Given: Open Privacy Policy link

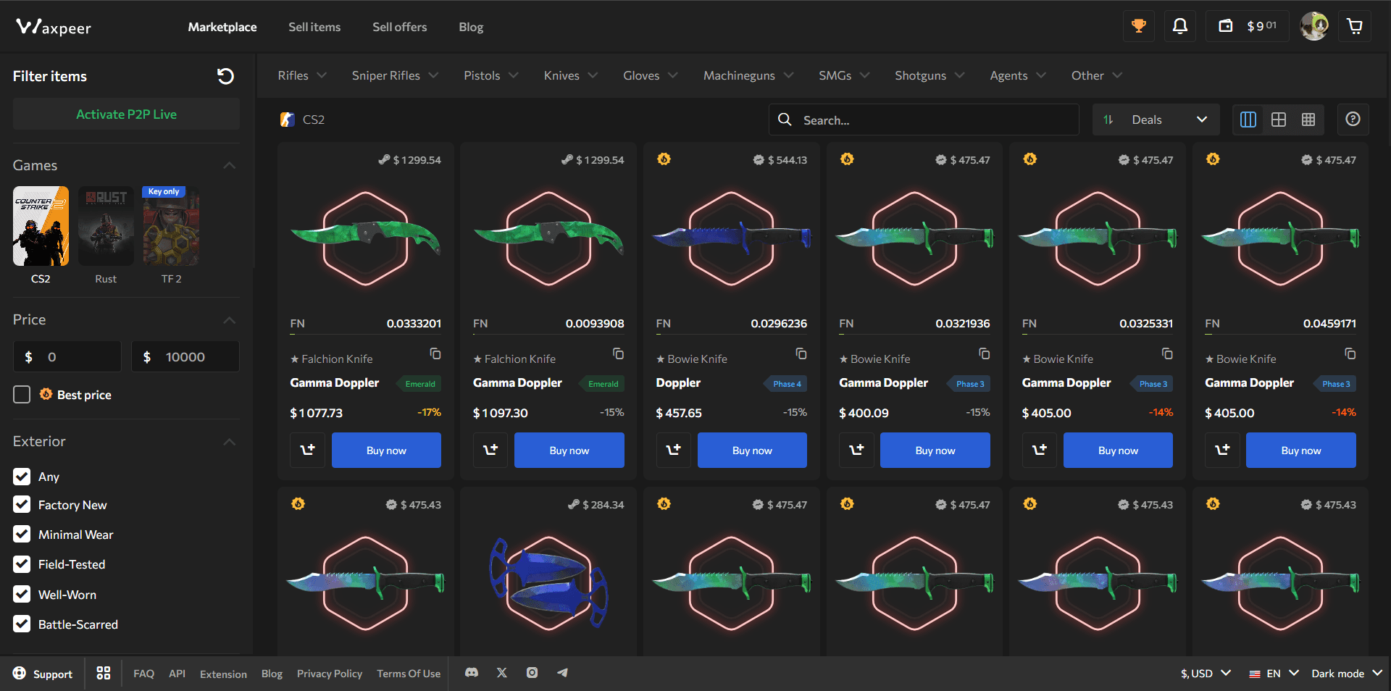Looking at the screenshot, I should [x=330, y=674].
